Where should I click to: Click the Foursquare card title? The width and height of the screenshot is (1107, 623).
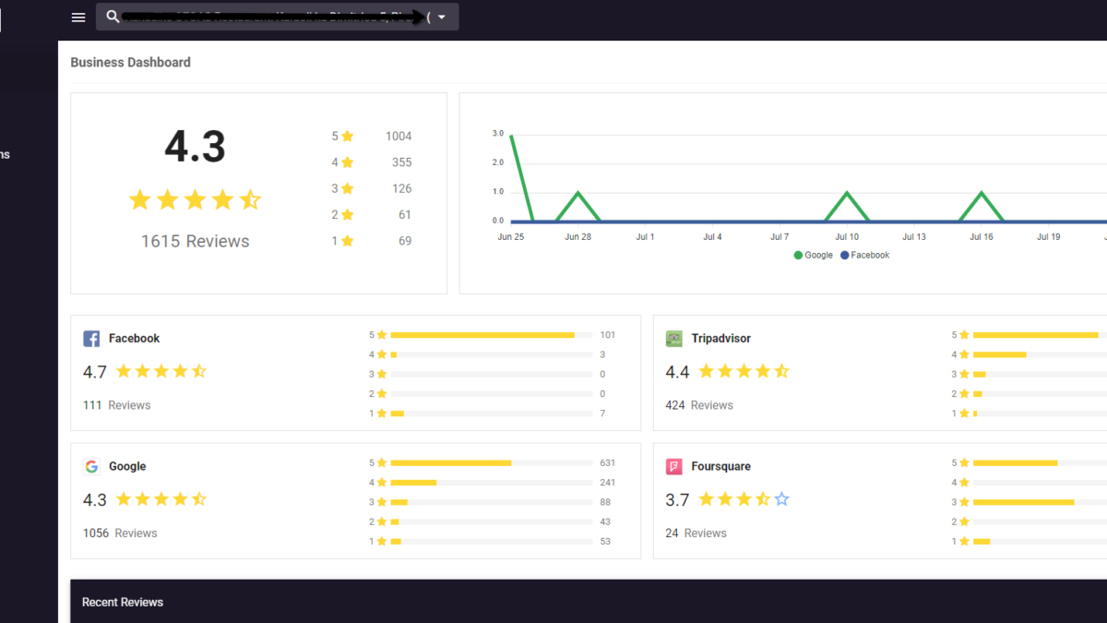tap(720, 467)
